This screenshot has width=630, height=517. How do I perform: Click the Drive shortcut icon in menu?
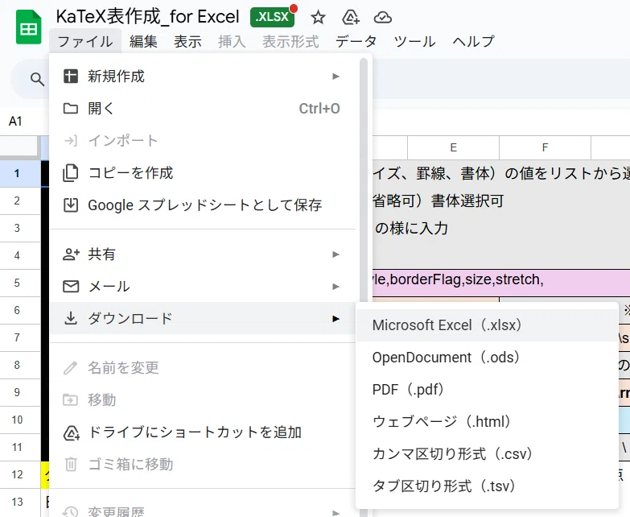point(72,432)
